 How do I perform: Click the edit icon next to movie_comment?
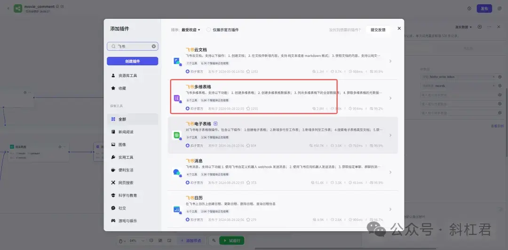click(x=62, y=6)
